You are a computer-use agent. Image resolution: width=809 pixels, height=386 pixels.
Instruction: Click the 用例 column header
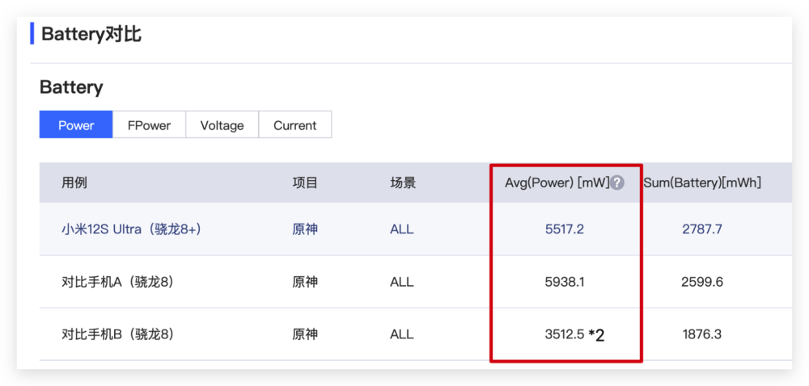click(74, 183)
